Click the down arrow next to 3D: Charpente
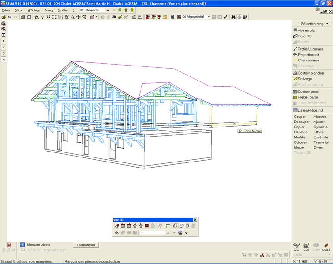This screenshot has width=333, height=264. (114, 10)
